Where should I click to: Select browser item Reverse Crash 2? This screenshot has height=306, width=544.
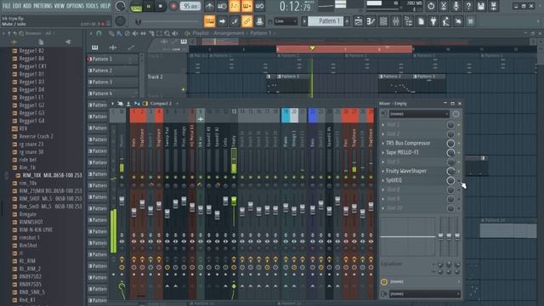(x=36, y=136)
